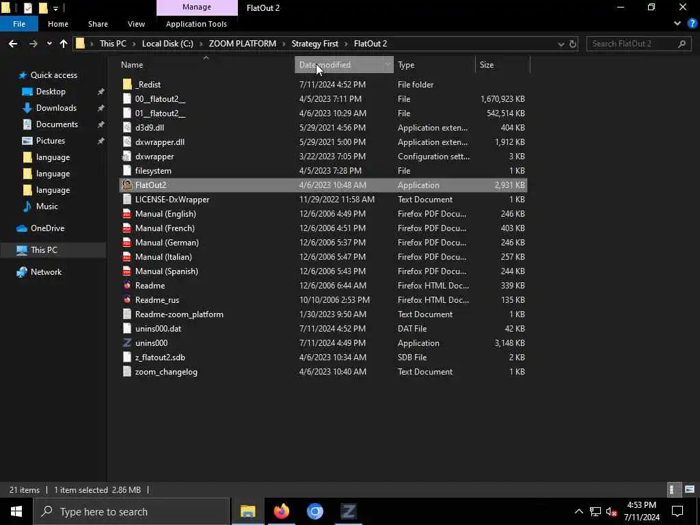
Task: Click the unins000 application Z icon
Action: [127, 343]
